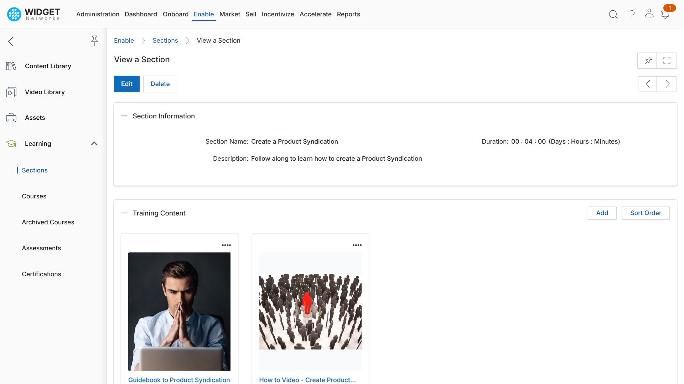Open the search magnifier icon

coord(613,14)
